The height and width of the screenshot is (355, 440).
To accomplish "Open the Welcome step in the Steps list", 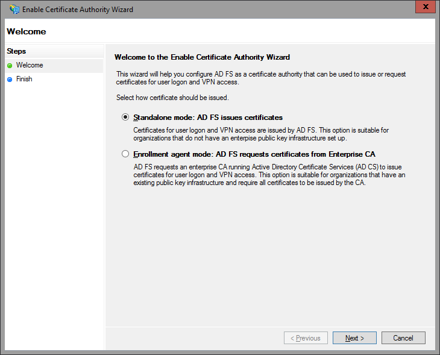I will [30, 65].
